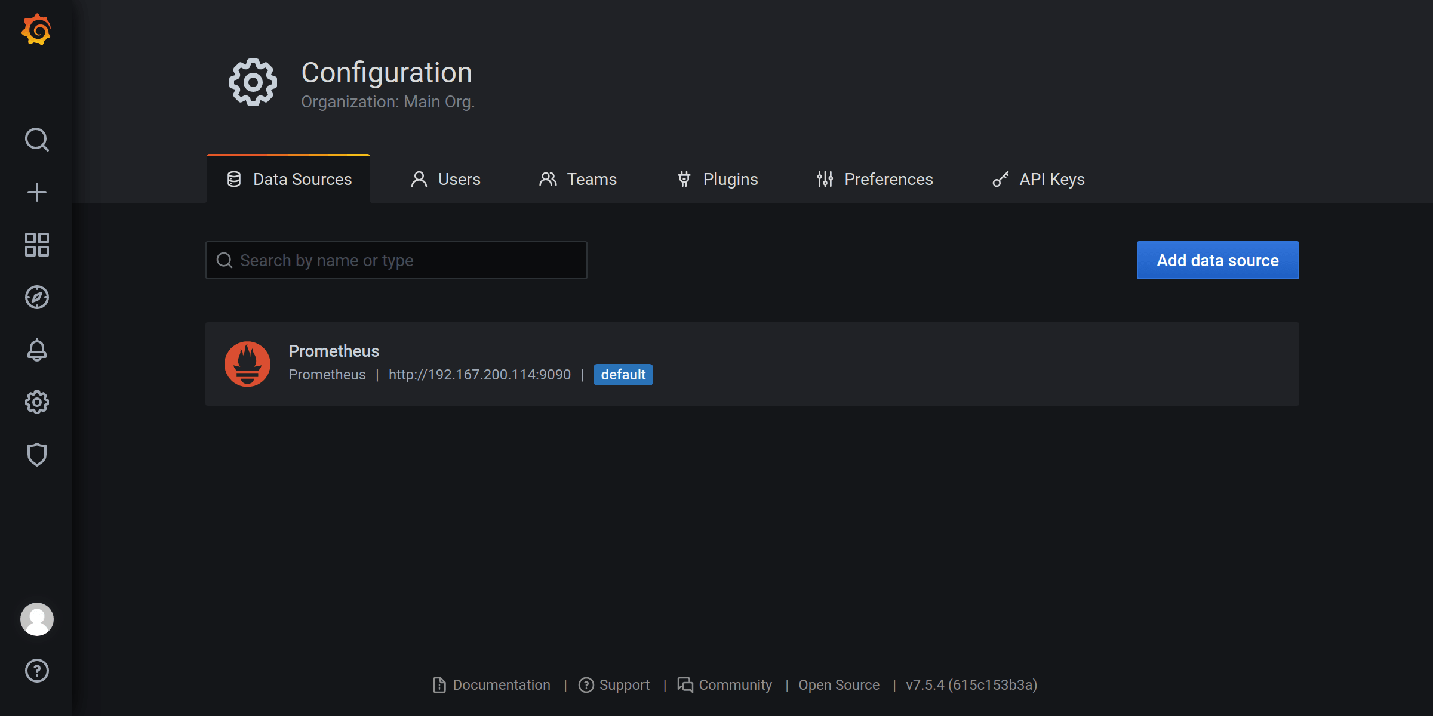This screenshot has height=716, width=1433.
Task: Click the Shield security icon
Action: pyautogui.click(x=36, y=455)
